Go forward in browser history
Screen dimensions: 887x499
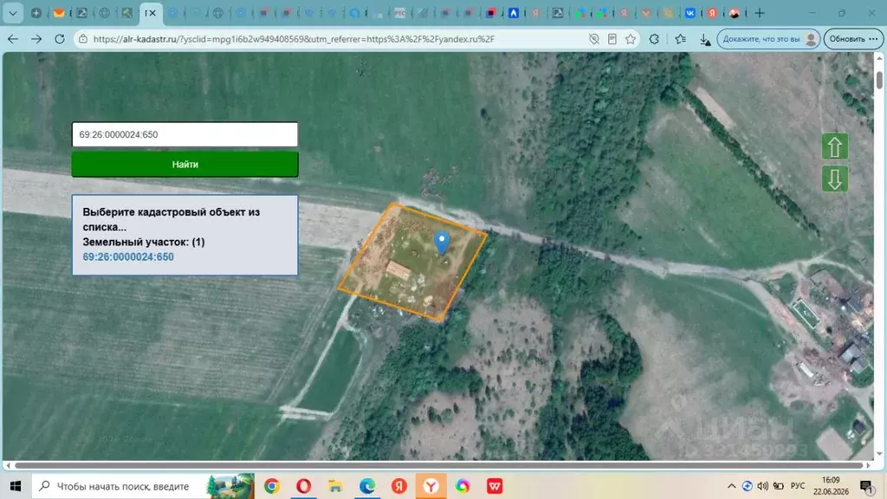coord(36,39)
